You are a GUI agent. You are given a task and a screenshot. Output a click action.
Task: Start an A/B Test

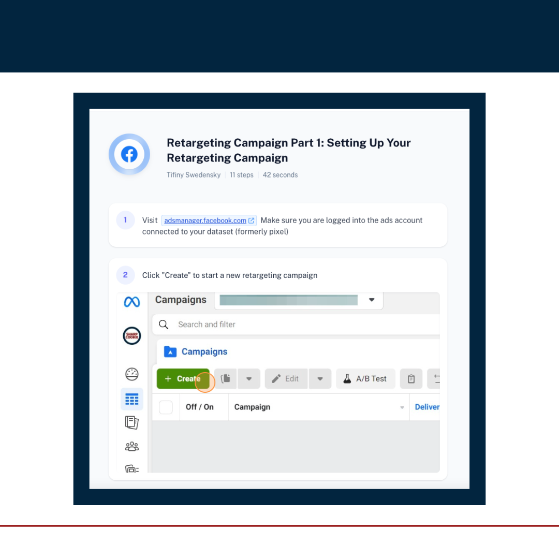[x=365, y=378]
